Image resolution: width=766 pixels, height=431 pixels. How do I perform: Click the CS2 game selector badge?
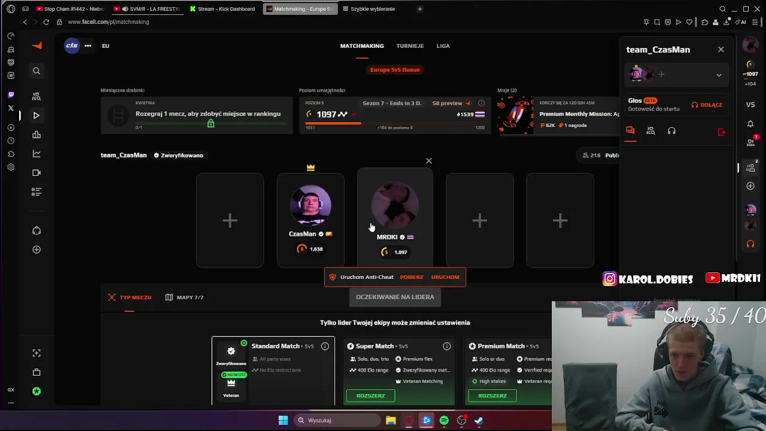click(72, 45)
